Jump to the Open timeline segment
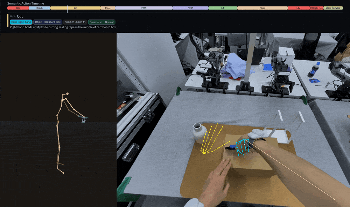Viewport: 350px width, 207px height. pyautogui.click(x=144, y=8)
